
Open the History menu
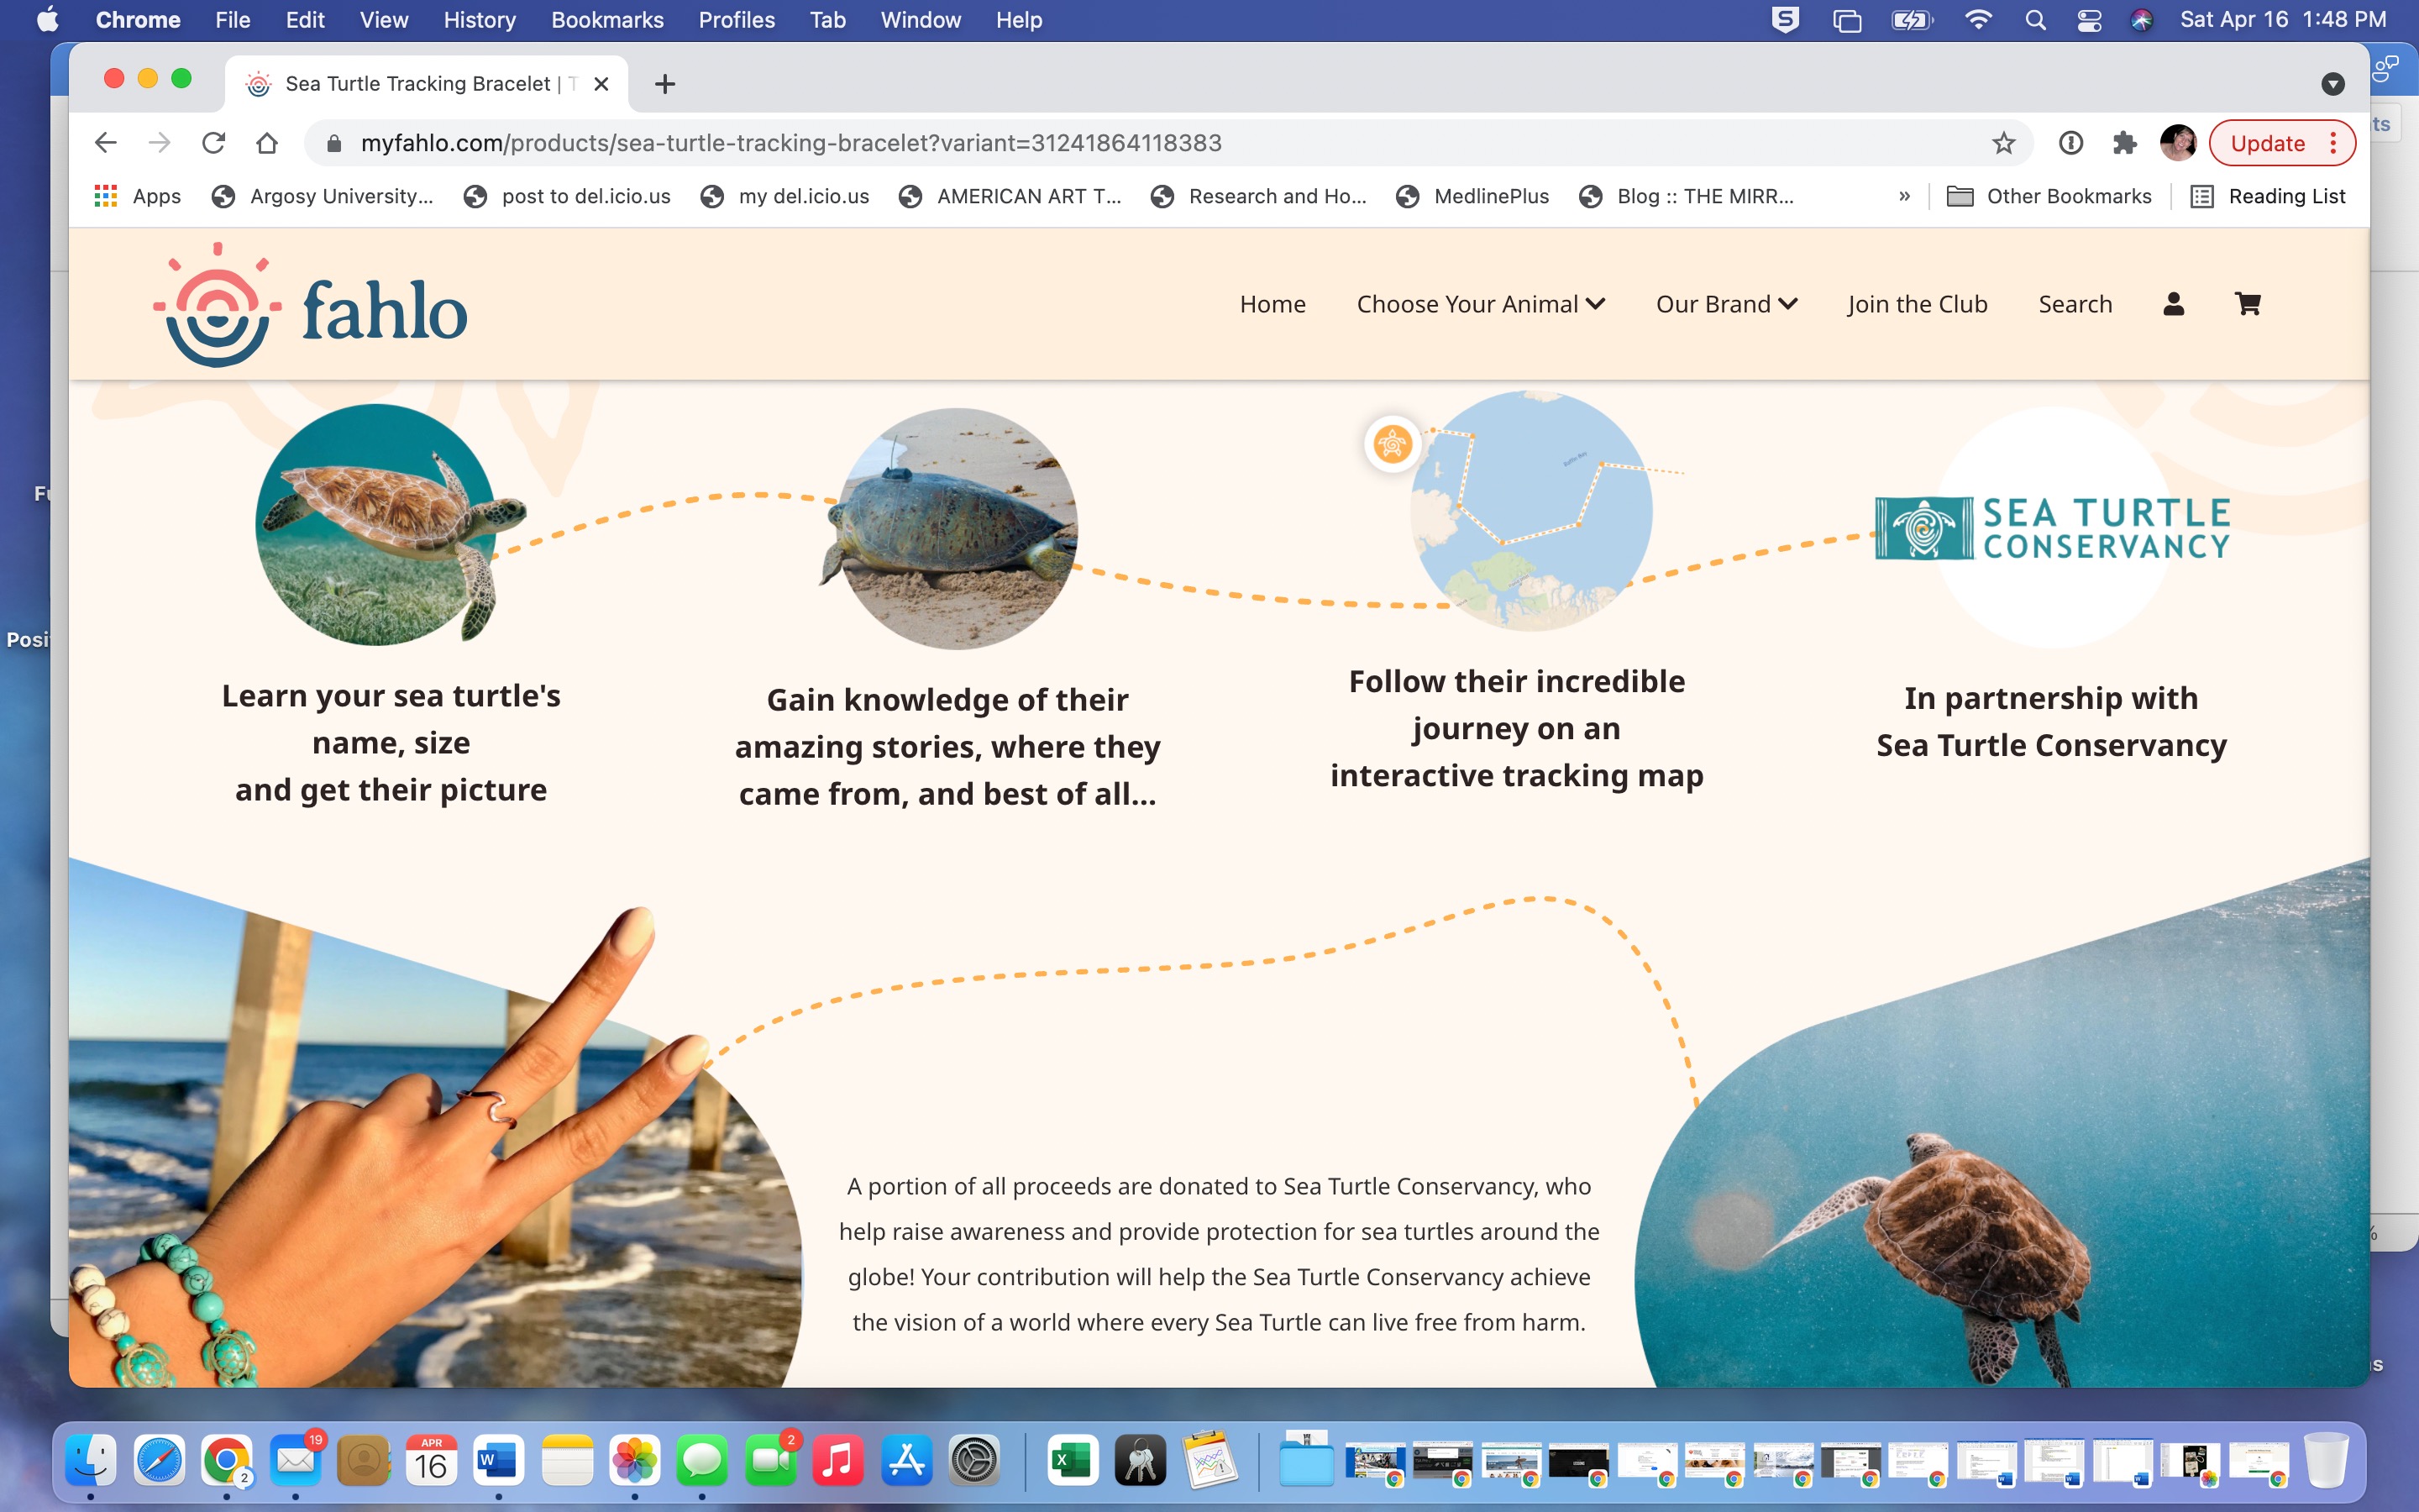click(x=479, y=20)
